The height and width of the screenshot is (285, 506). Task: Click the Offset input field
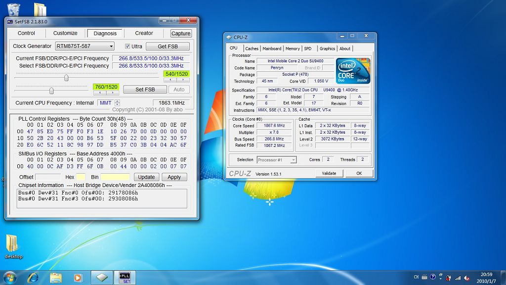pyautogui.click(x=48, y=177)
